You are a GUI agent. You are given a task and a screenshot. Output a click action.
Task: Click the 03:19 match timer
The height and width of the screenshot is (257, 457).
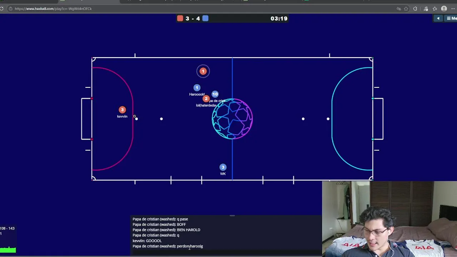pos(279,19)
